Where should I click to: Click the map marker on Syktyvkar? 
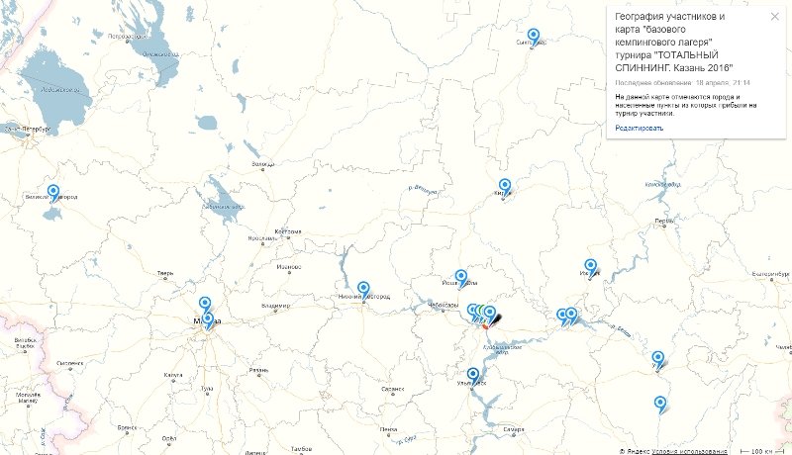[534, 36]
